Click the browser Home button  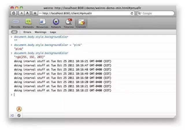point(14,13)
